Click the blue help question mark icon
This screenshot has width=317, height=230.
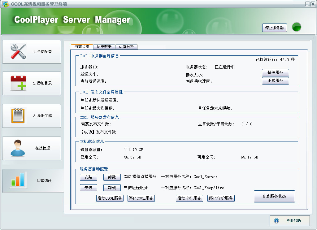276,221
